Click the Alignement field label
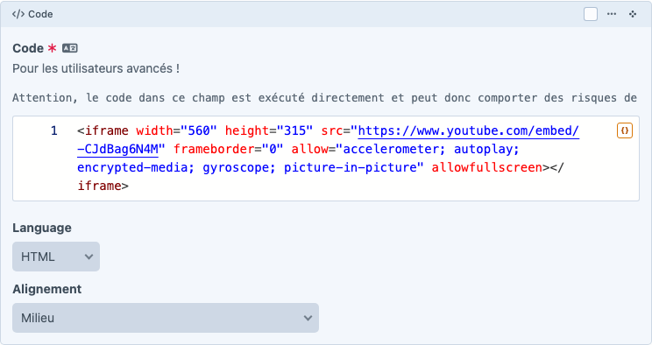Image resolution: width=652 pixels, height=345 pixels. point(47,289)
